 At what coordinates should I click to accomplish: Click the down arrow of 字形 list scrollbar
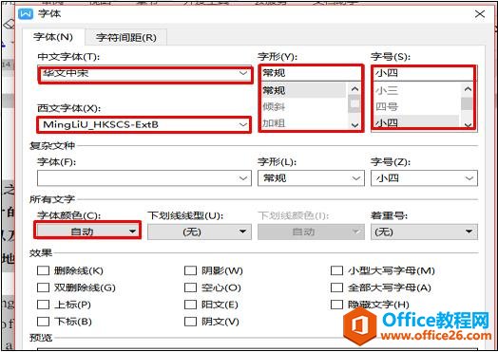(x=354, y=125)
